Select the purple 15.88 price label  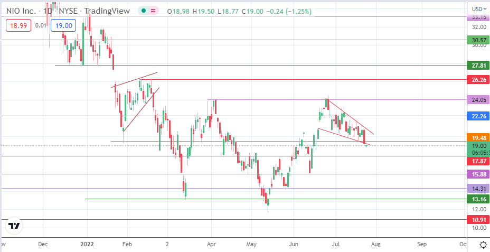pyautogui.click(x=478, y=174)
